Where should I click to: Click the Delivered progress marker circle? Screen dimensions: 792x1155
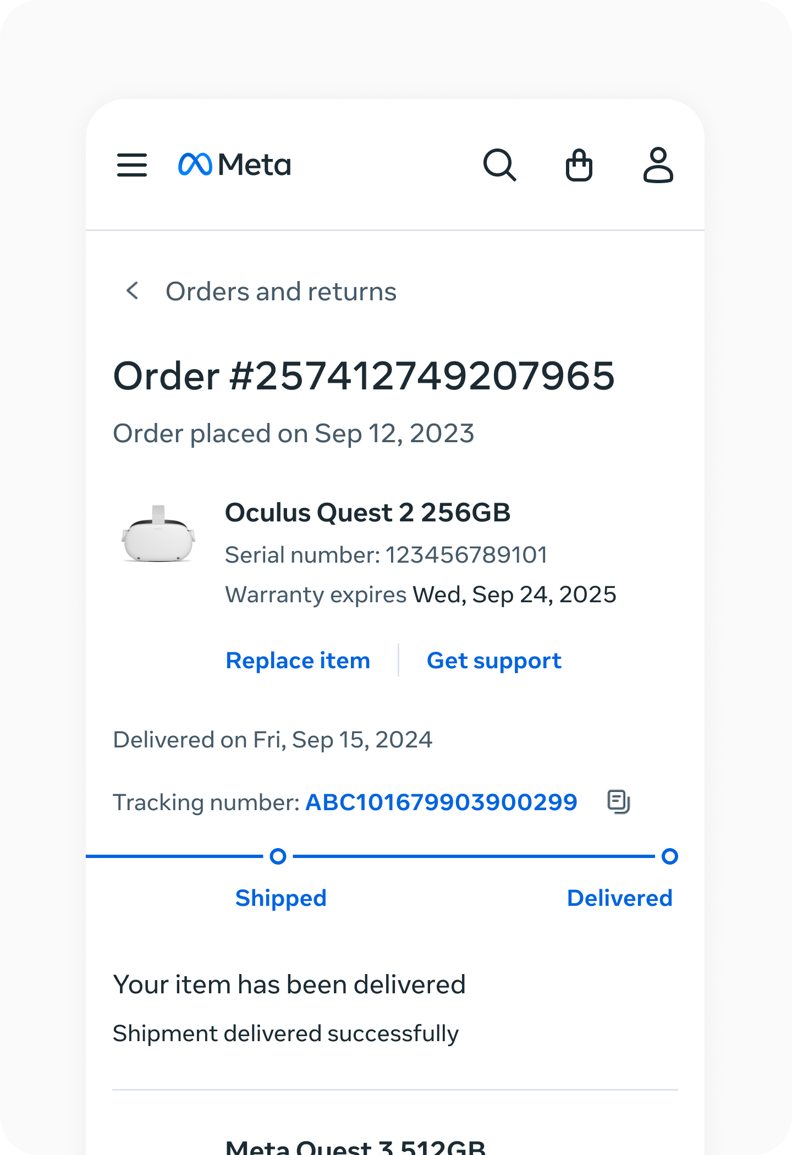[670, 856]
